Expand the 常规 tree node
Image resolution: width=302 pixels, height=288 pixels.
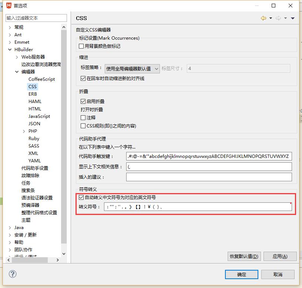tap(10, 27)
